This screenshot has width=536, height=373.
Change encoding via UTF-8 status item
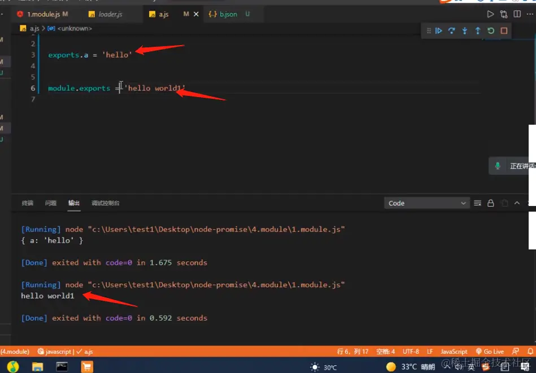pyautogui.click(x=411, y=352)
